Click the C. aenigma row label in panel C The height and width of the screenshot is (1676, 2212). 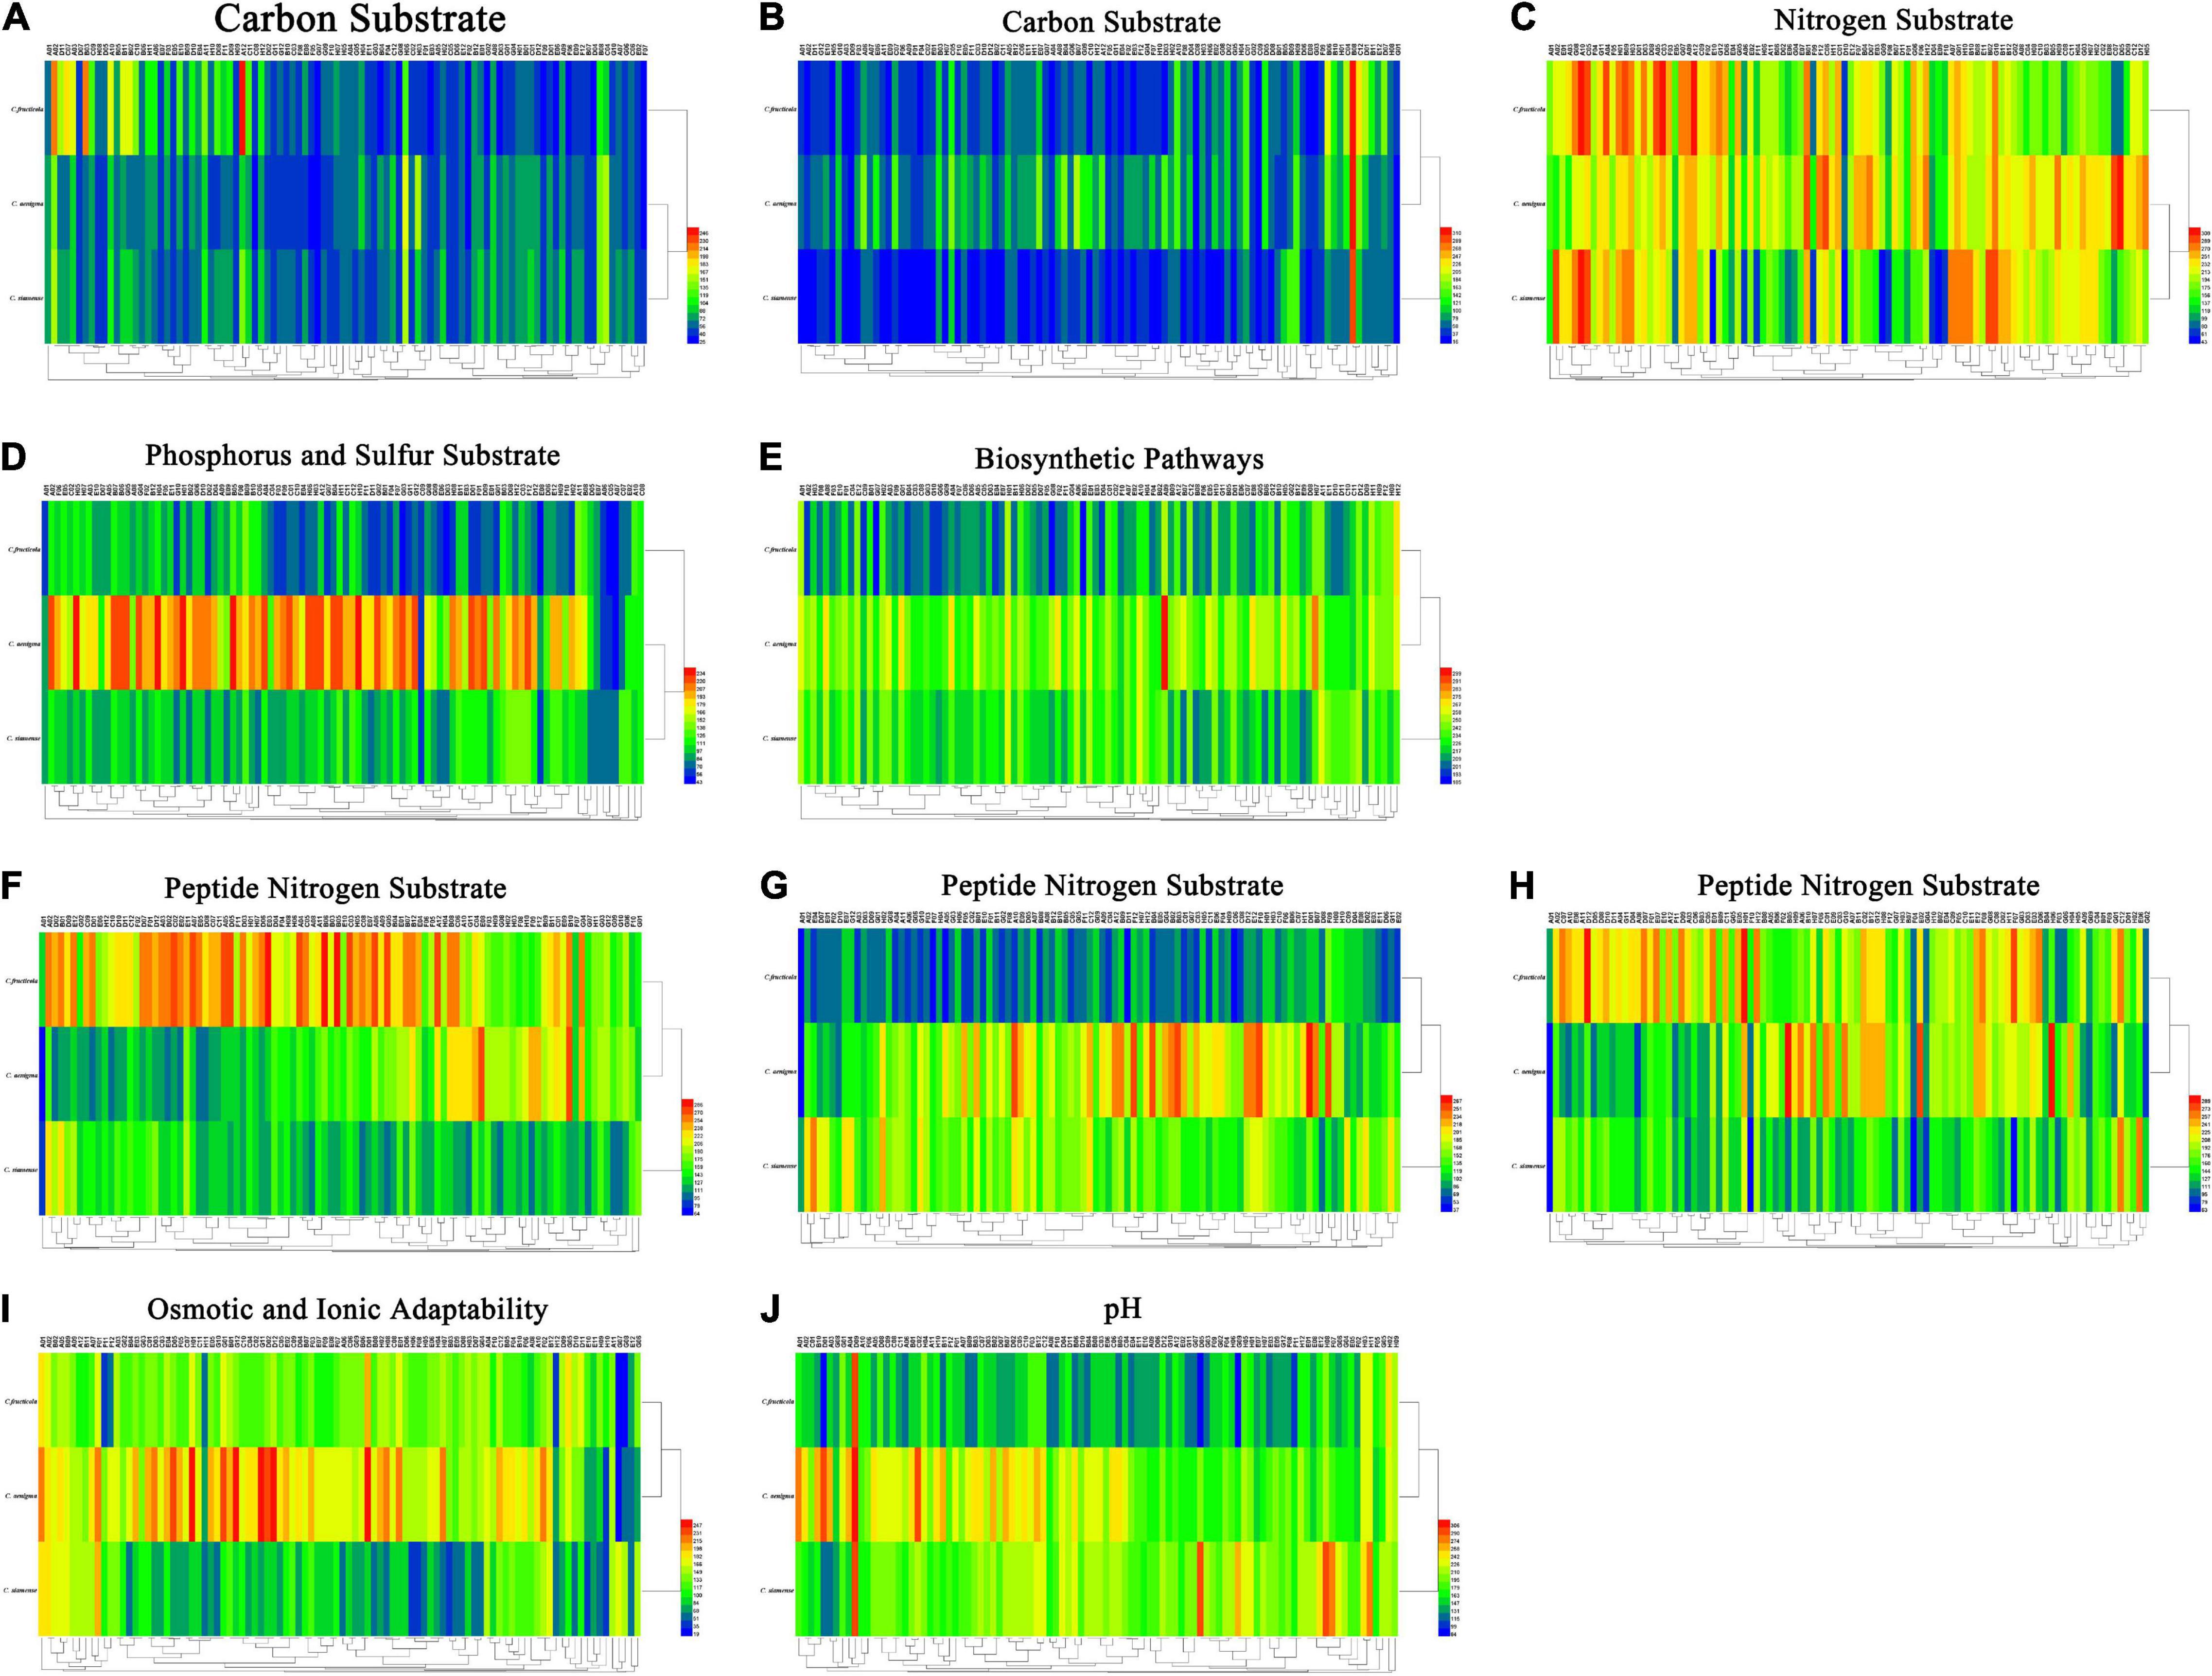pos(1528,203)
